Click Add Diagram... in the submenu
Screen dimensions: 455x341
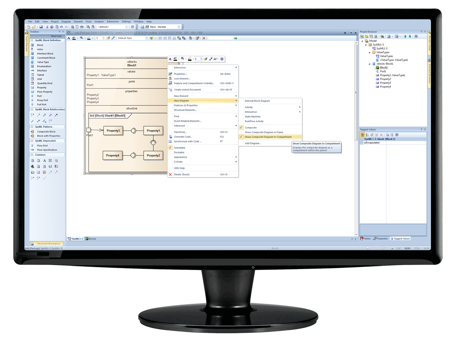coord(253,143)
